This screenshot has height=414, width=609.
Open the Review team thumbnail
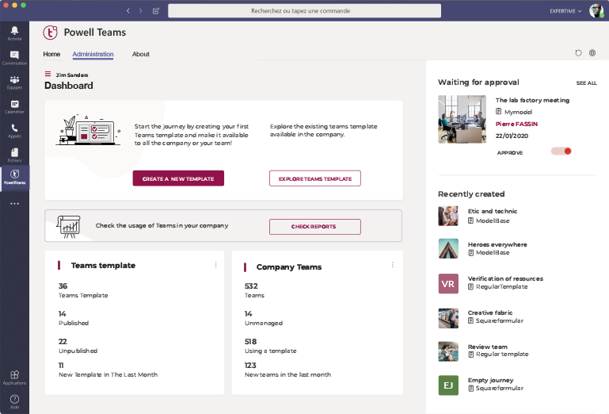[x=448, y=351]
